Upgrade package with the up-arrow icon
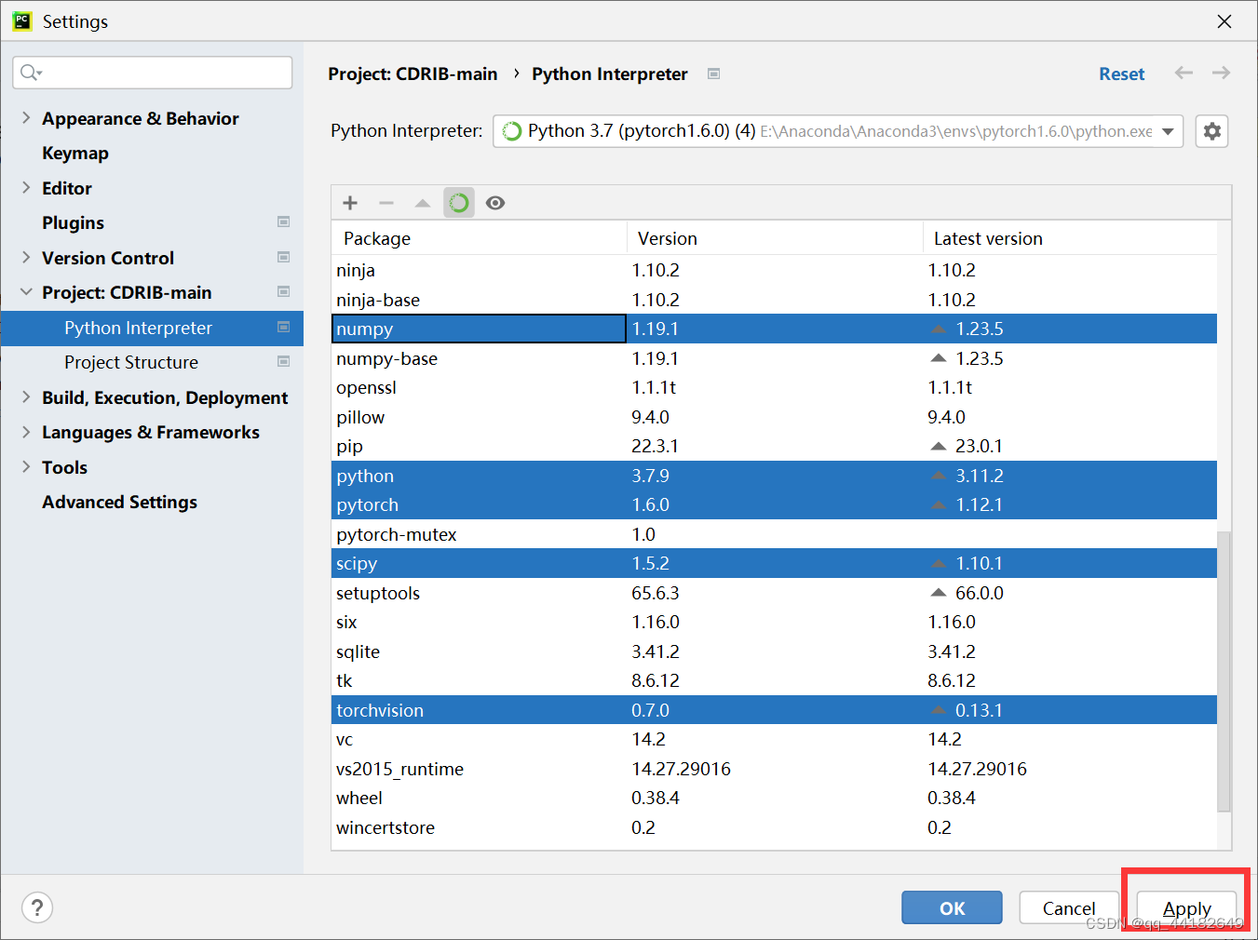Viewport: 1258px width, 940px height. (x=422, y=202)
